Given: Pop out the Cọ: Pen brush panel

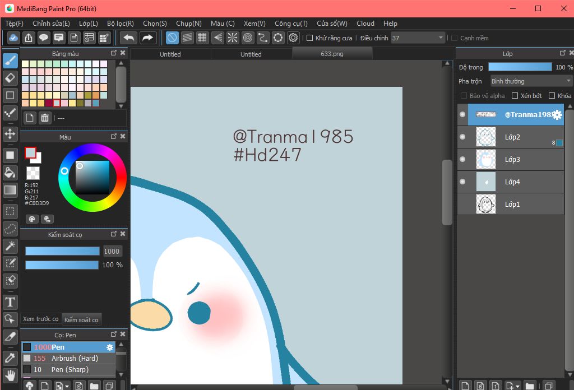Looking at the screenshot, I should [x=113, y=334].
